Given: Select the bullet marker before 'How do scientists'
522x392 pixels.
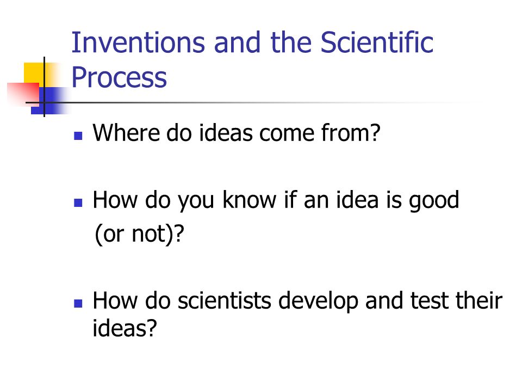Looking at the screenshot, I should coord(78,303).
